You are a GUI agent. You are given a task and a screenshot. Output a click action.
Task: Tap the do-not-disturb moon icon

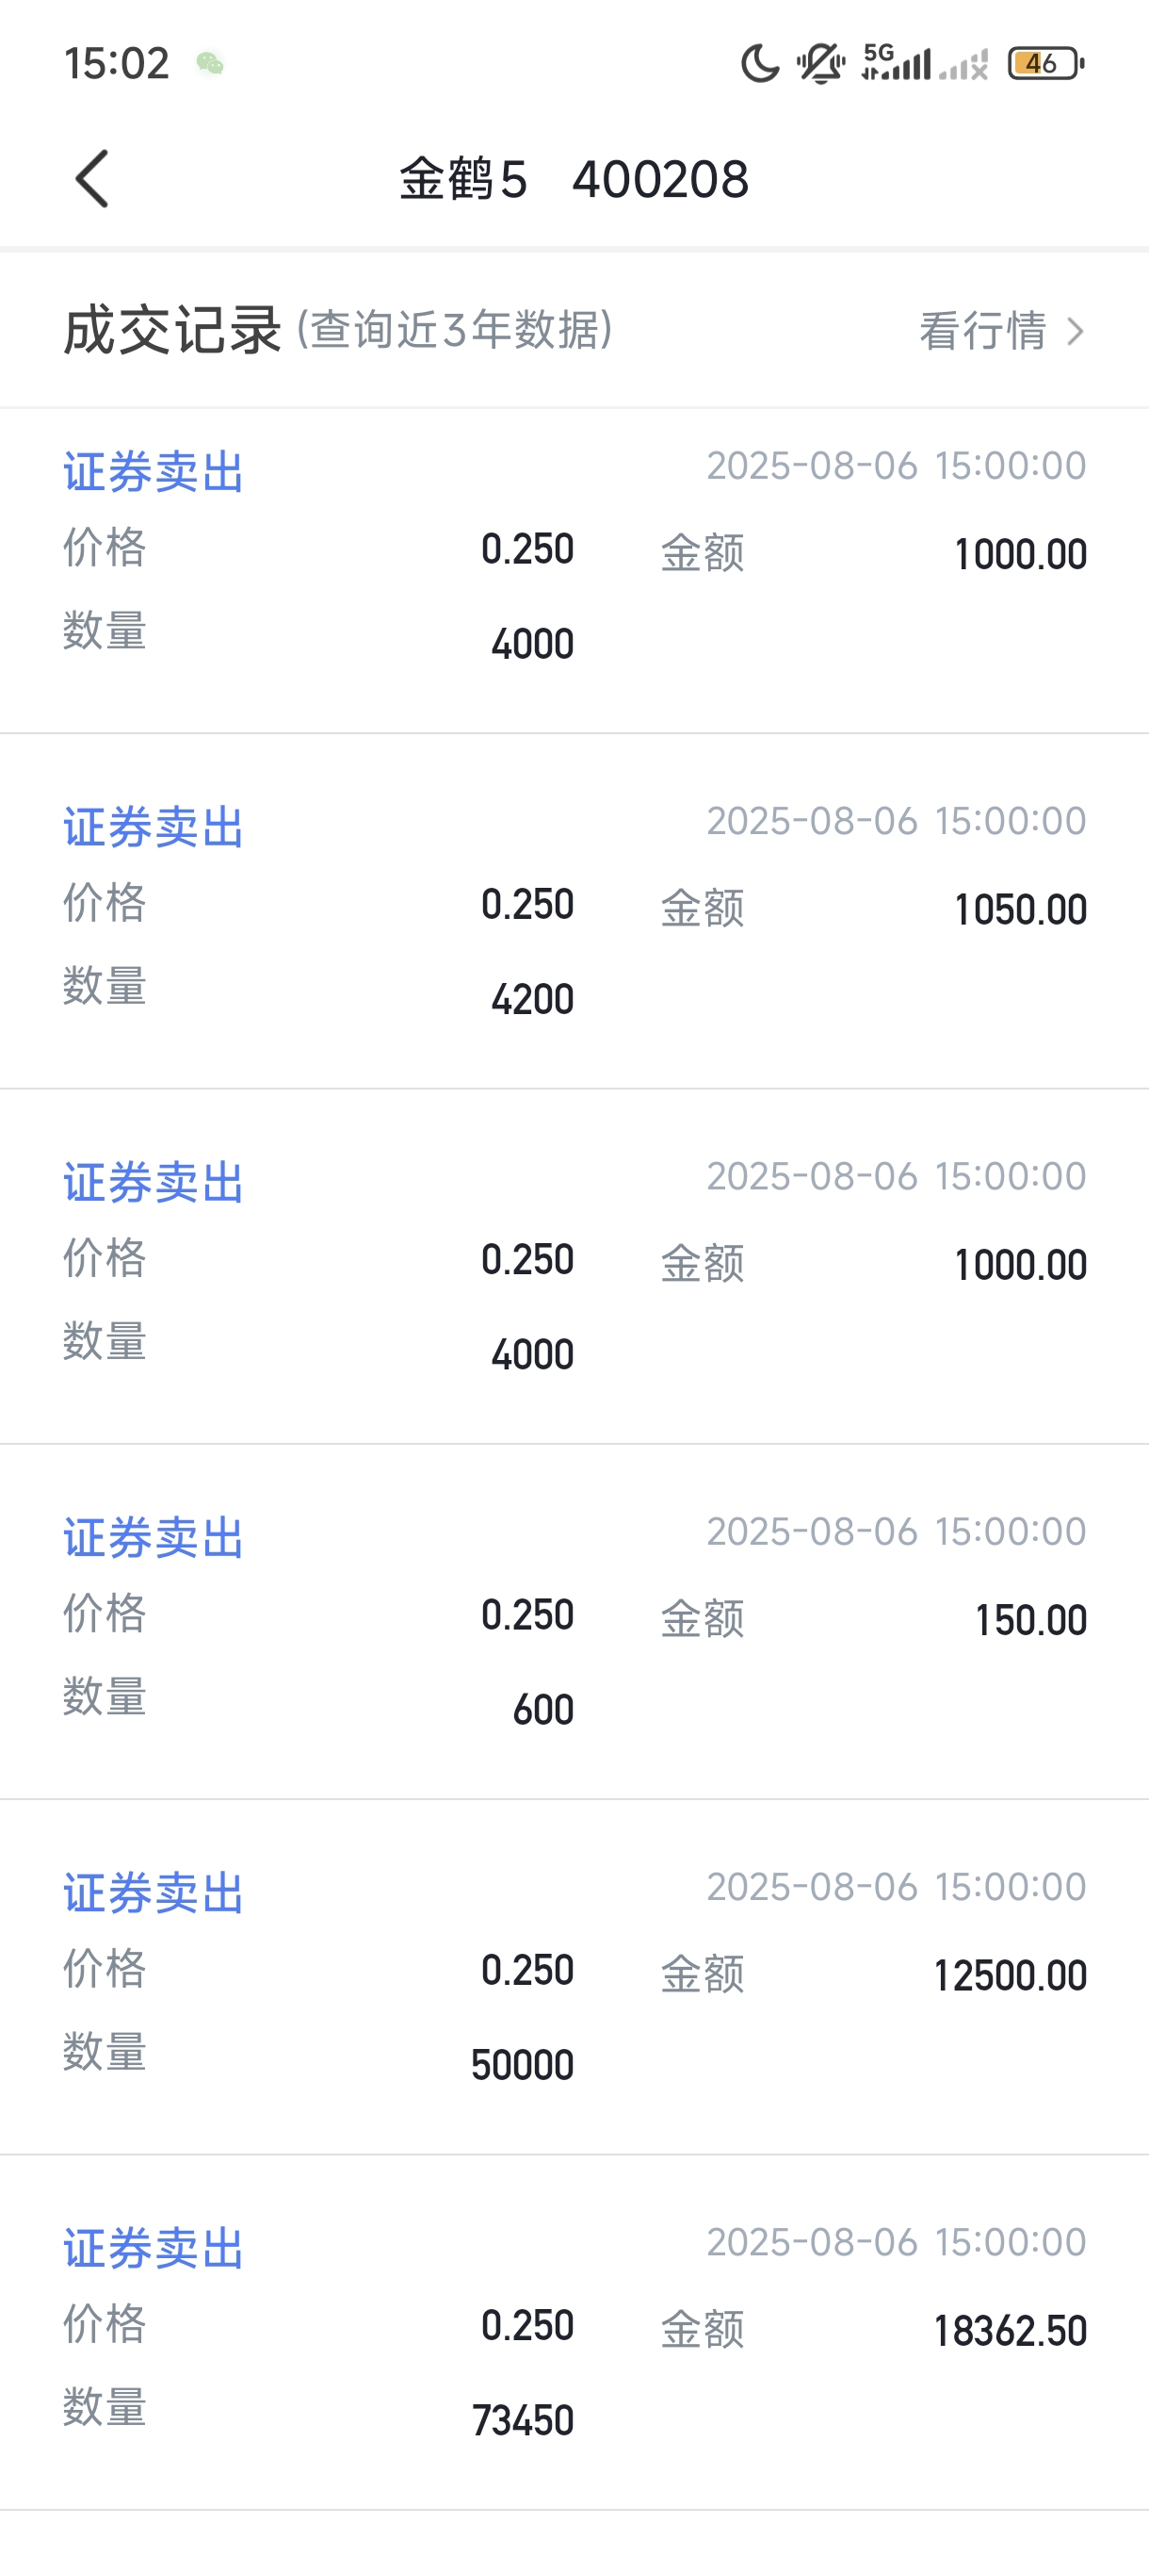(x=759, y=63)
